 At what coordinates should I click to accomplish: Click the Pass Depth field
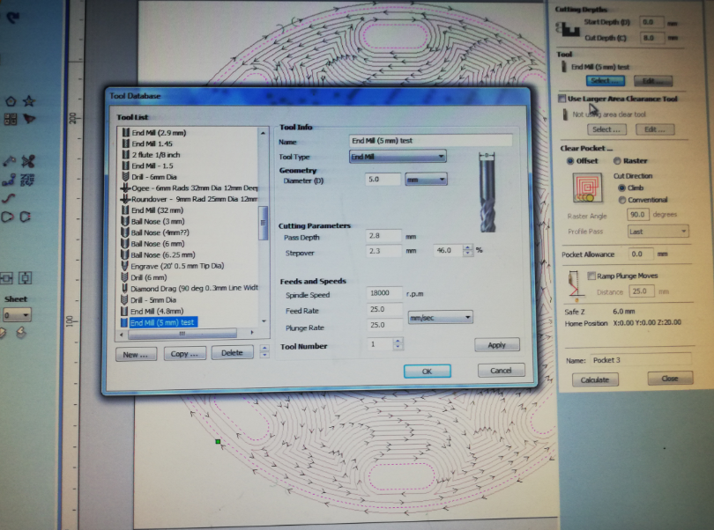383,236
